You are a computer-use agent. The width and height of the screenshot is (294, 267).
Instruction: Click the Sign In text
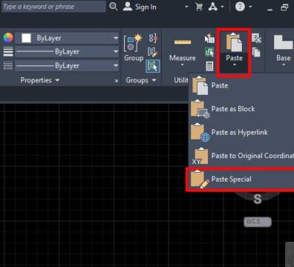pos(146,7)
